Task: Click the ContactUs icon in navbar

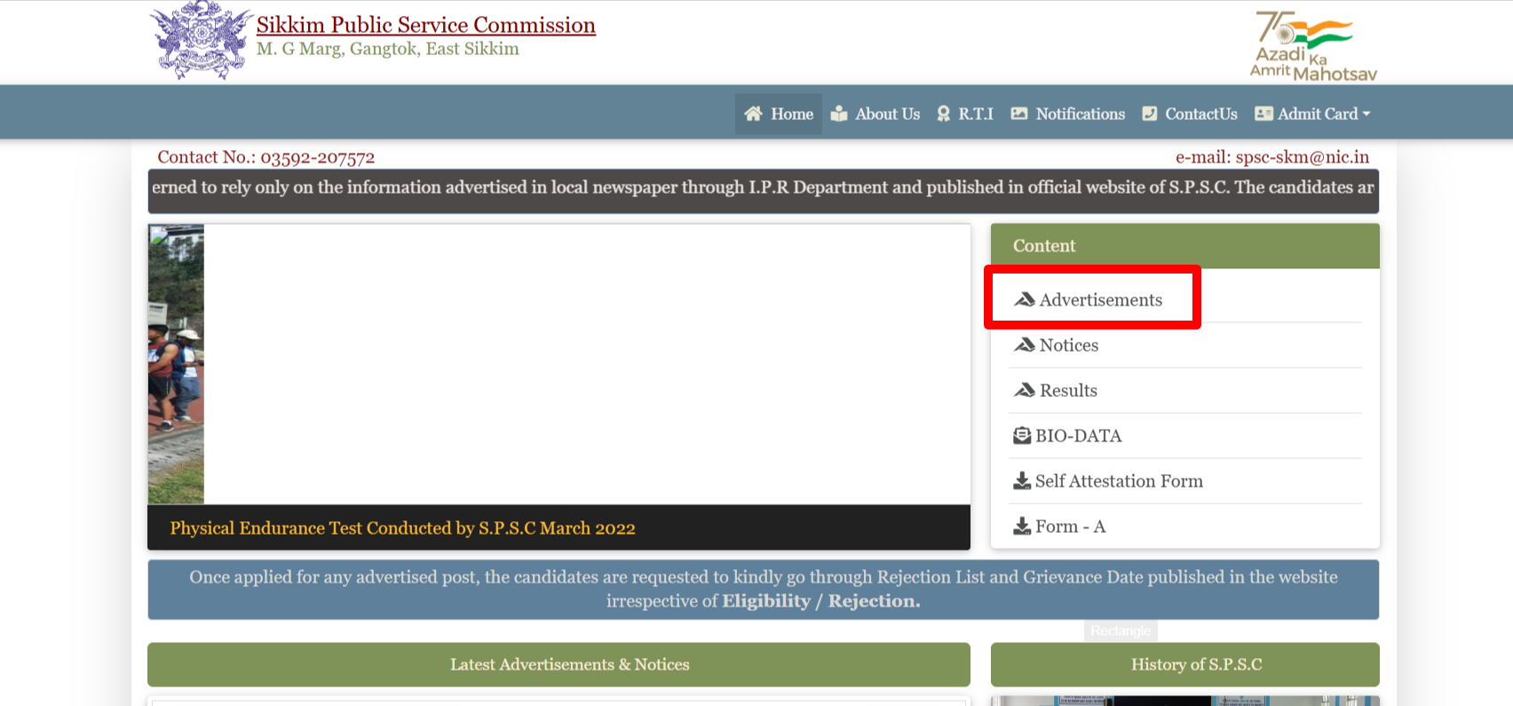Action: click(1150, 114)
